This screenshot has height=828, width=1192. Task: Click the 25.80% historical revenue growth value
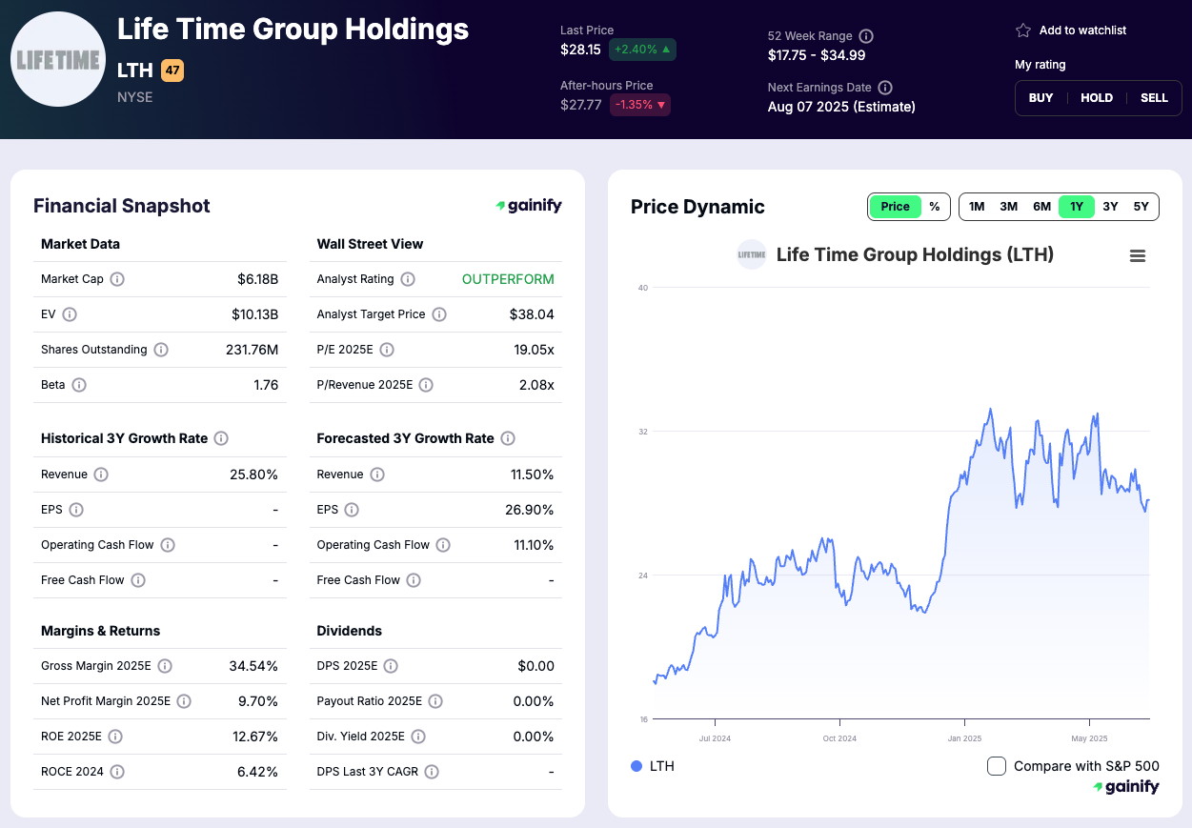253,475
